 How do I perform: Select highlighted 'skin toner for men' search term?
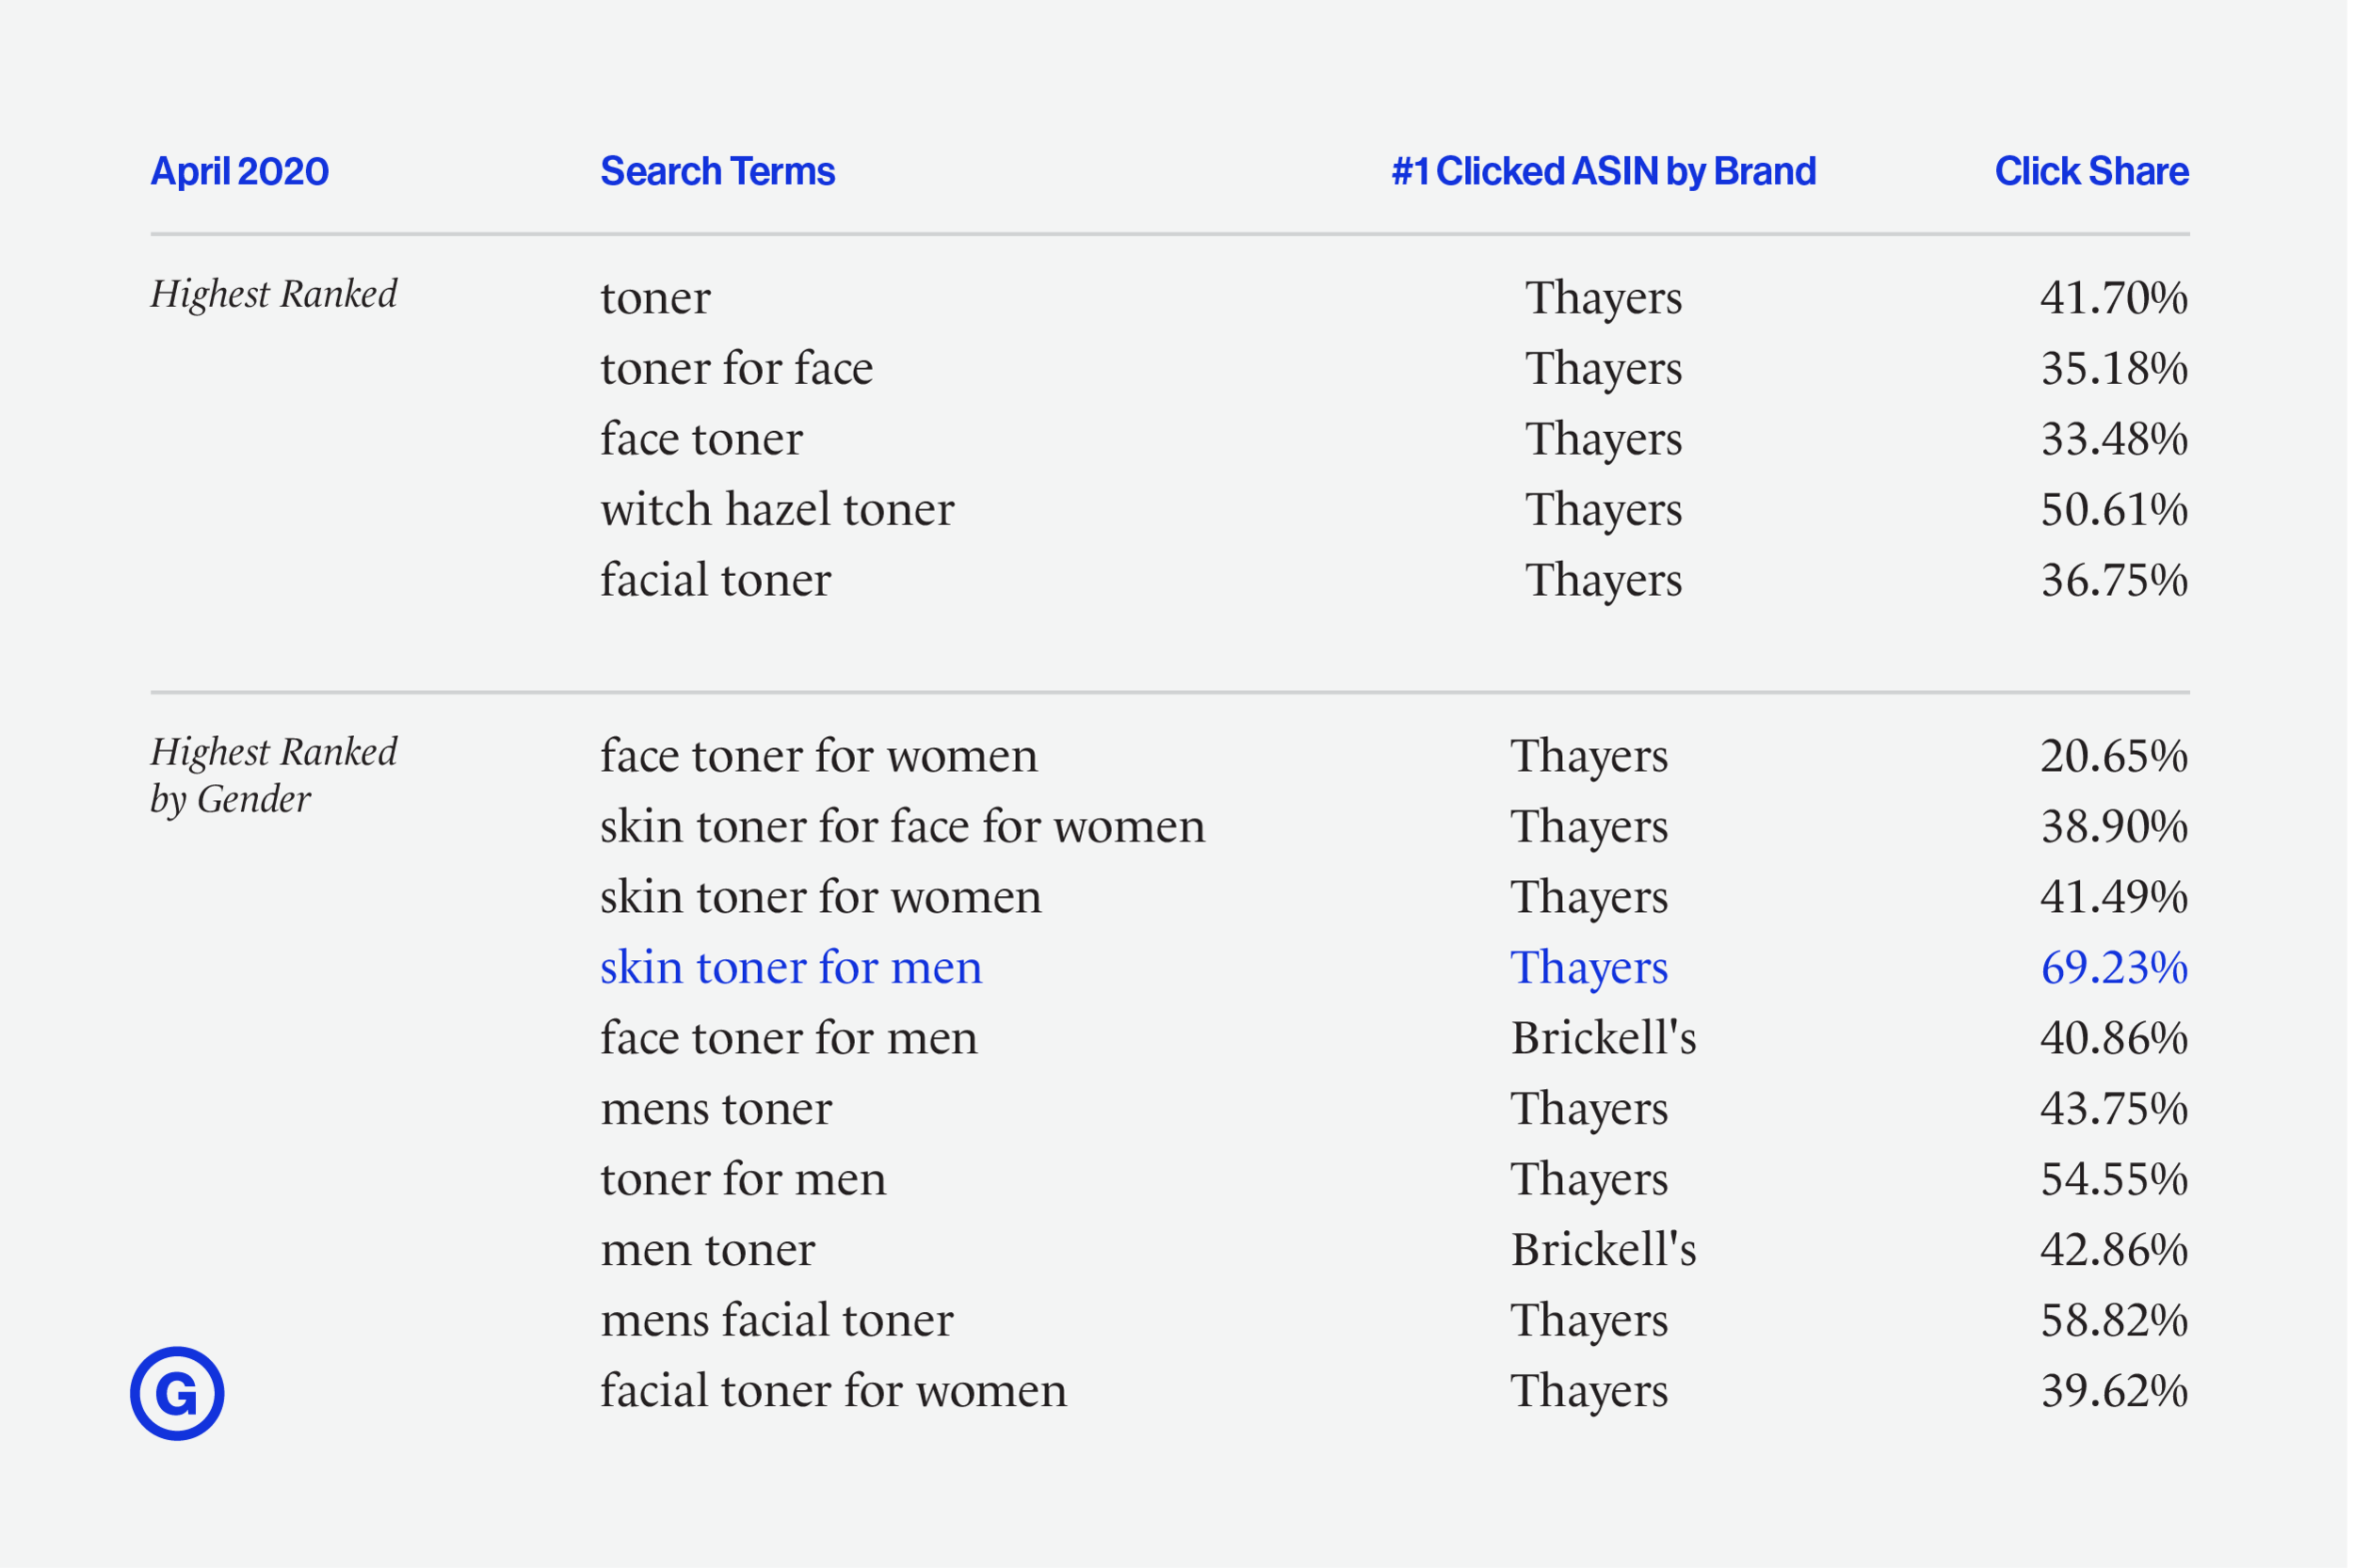(790, 967)
